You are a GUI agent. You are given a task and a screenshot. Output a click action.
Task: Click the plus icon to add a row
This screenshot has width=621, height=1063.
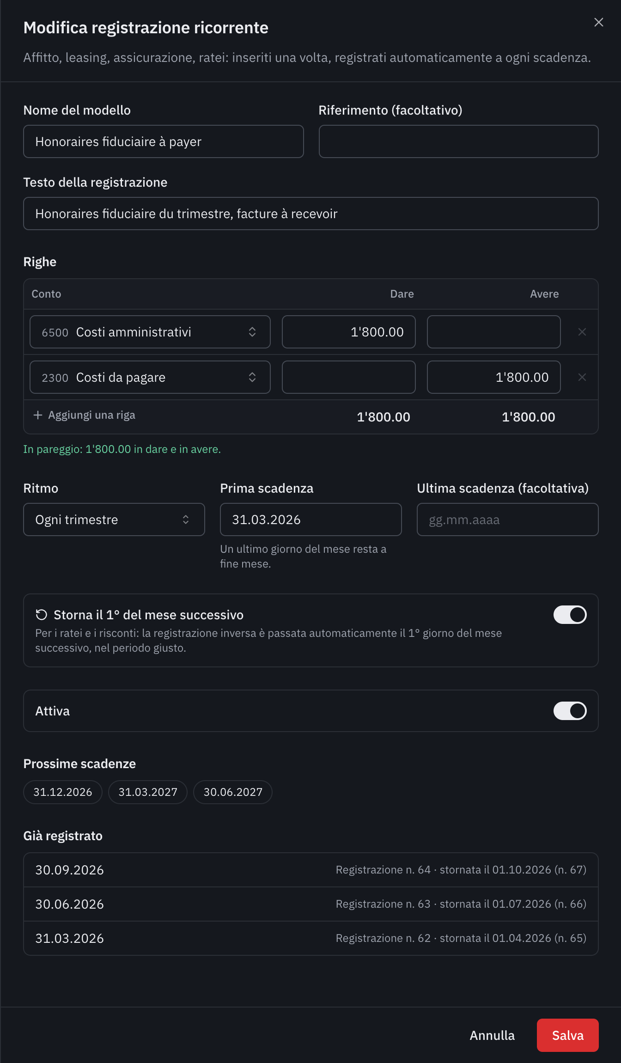point(38,415)
